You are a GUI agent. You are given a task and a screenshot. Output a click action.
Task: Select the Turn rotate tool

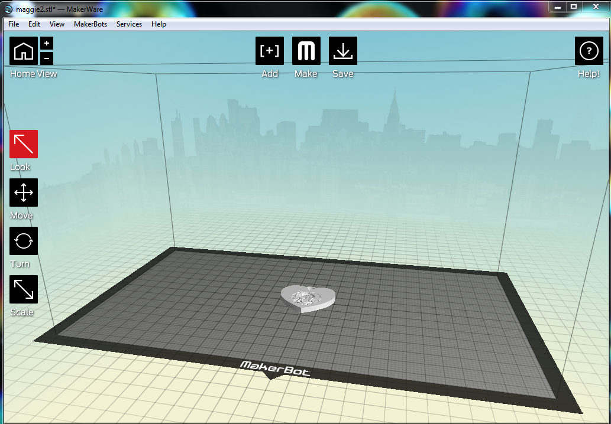pyautogui.click(x=24, y=241)
